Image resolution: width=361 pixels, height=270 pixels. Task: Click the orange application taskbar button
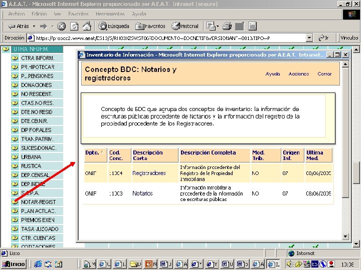point(150,264)
